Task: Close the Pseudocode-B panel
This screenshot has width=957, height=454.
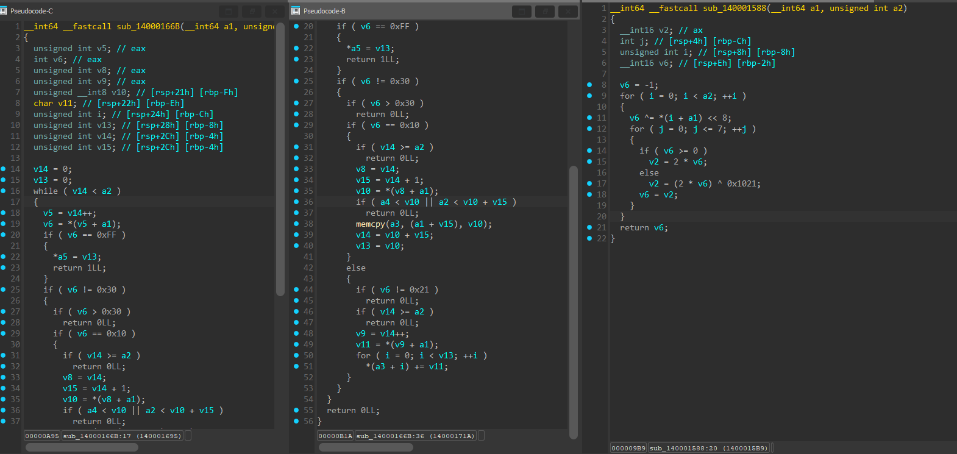Action: click(568, 11)
